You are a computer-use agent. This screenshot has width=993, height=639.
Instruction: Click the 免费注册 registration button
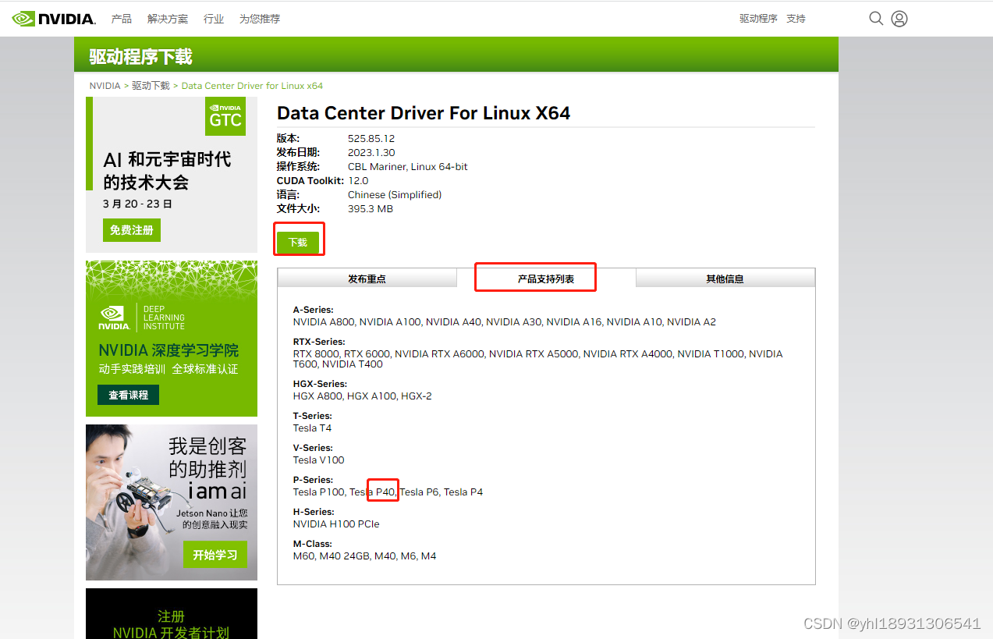pyautogui.click(x=131, y=229)
